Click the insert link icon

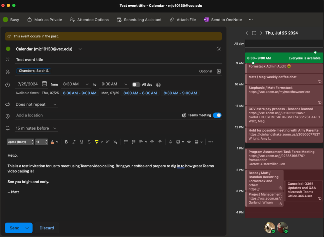pyautogui.click(x=189, y=142)
